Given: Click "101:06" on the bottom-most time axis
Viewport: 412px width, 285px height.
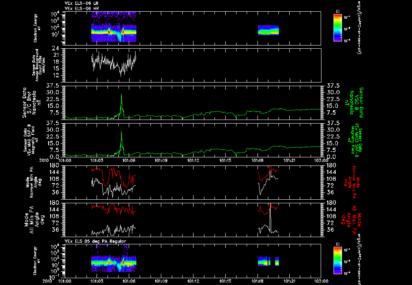Looking at the screenshot, I should tap(129, 281).
